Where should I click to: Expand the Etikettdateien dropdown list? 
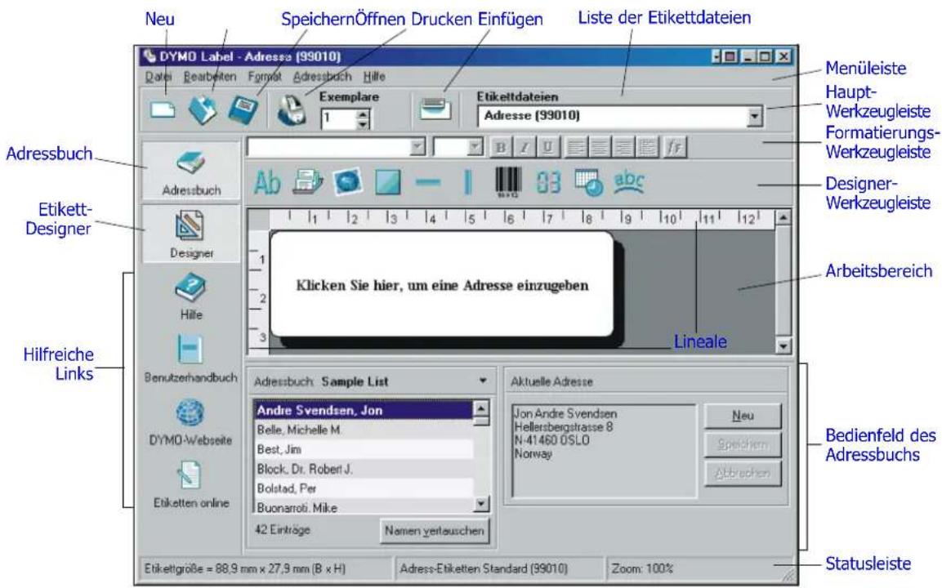[x=755, y=117]
